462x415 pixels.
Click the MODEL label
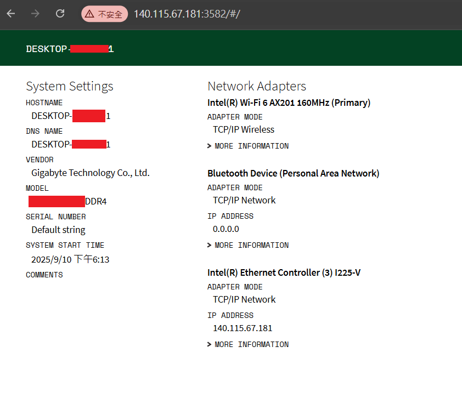pyautogui.click(x=37, y=189)
